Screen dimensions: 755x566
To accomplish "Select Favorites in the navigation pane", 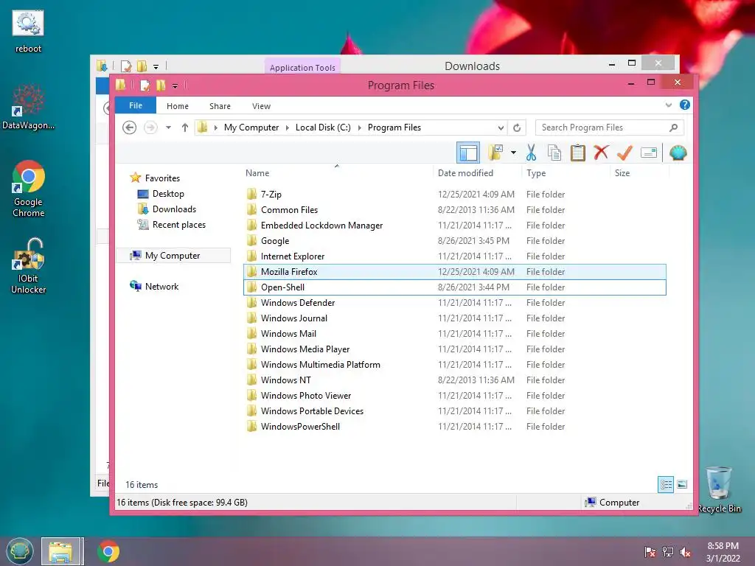I will click(x=155, y=178).
